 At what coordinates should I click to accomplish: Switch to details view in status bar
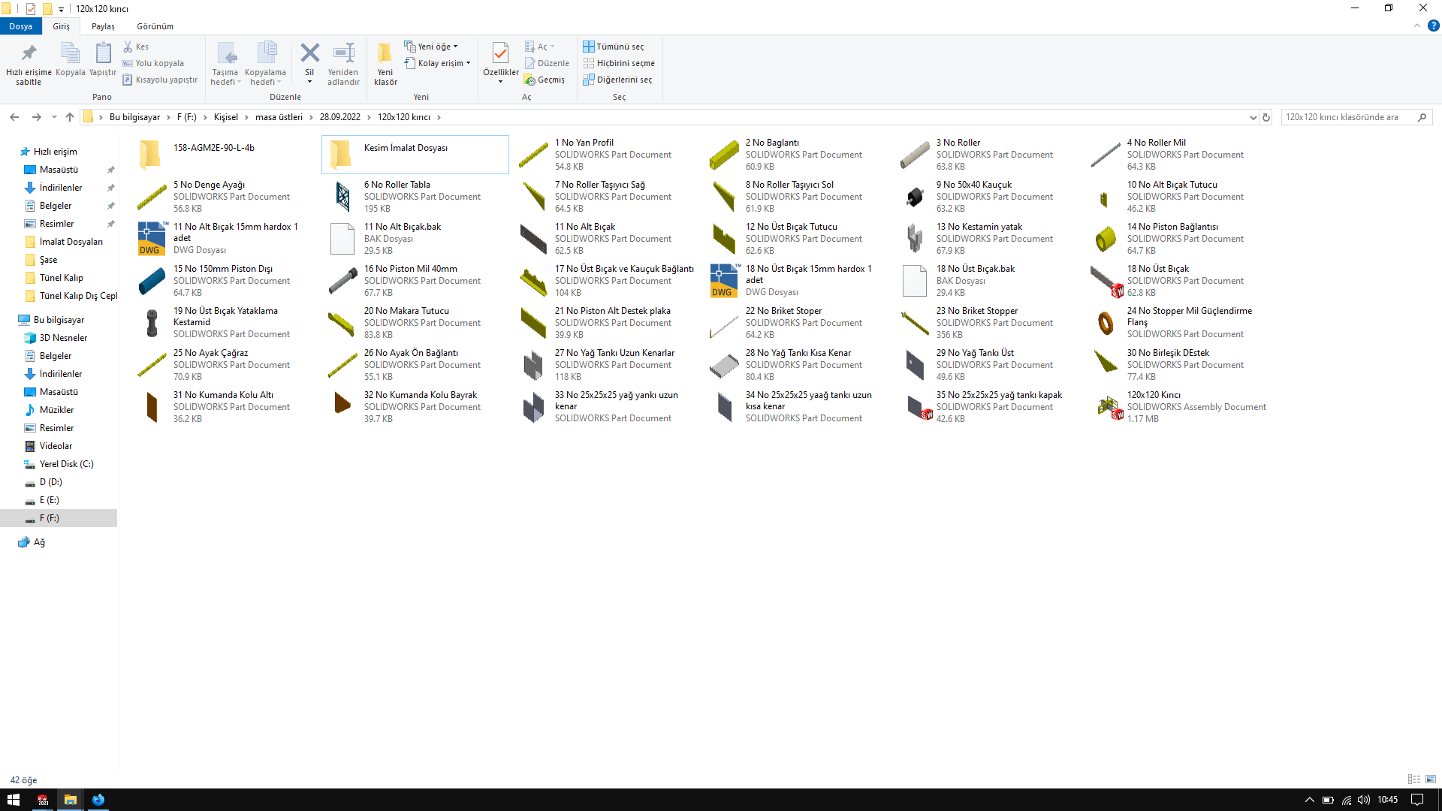[1414, 779]
